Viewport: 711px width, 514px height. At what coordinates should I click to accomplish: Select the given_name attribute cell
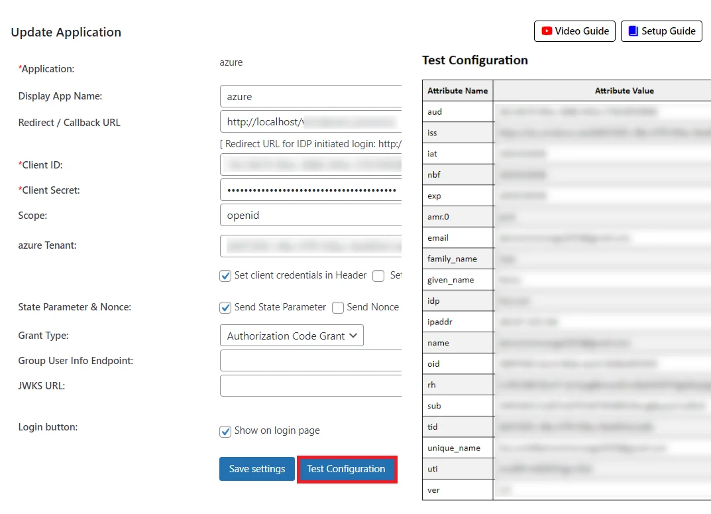(x=457, y=280)
